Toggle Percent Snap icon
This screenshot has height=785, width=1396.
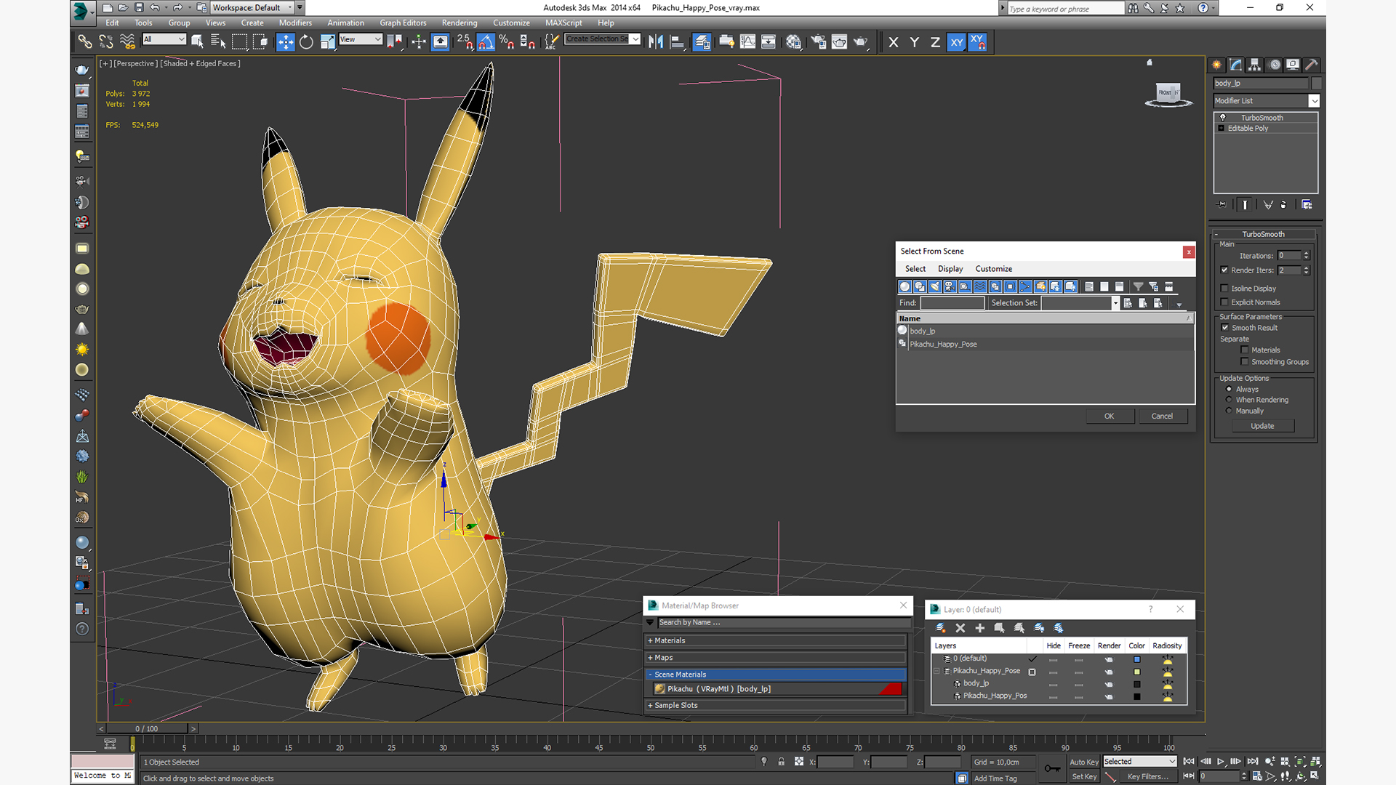click(x=507, y=42)
